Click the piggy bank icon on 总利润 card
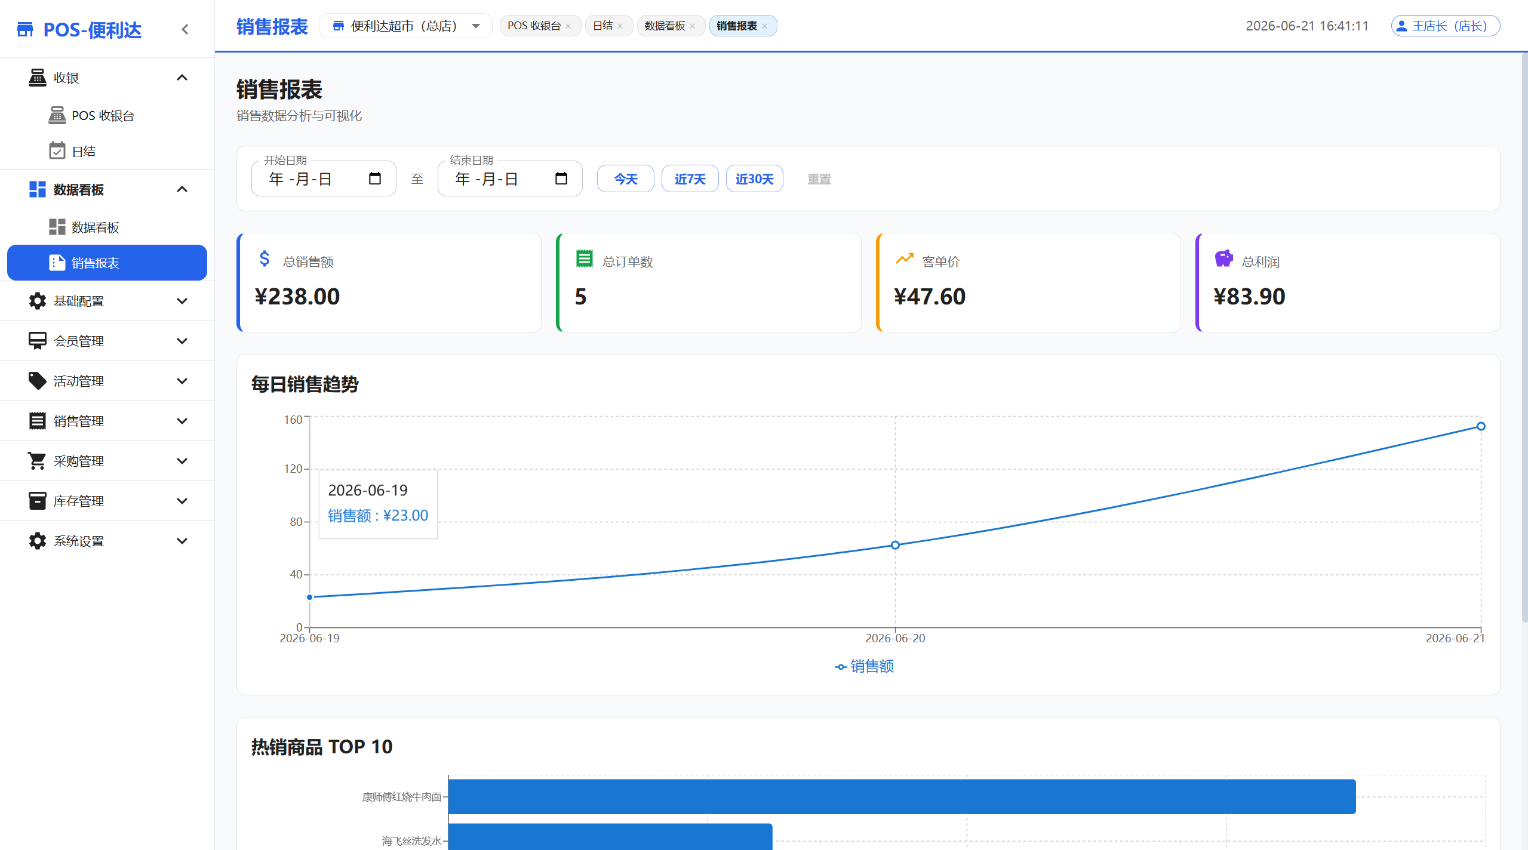 tap(1224, 258)
